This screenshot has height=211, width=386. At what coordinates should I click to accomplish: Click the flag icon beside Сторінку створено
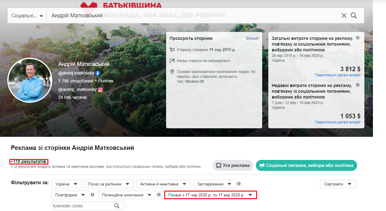(x=172, y=50)
